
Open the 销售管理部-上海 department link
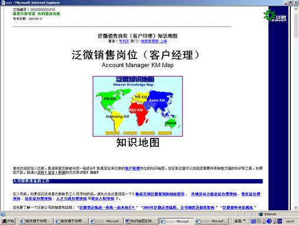[x=154, y=41]
